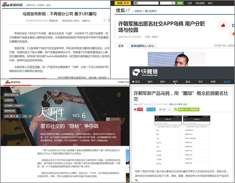Open 我的搜狐 in the Sohu top bar
235x183 pixels.
tap(200, 3)
